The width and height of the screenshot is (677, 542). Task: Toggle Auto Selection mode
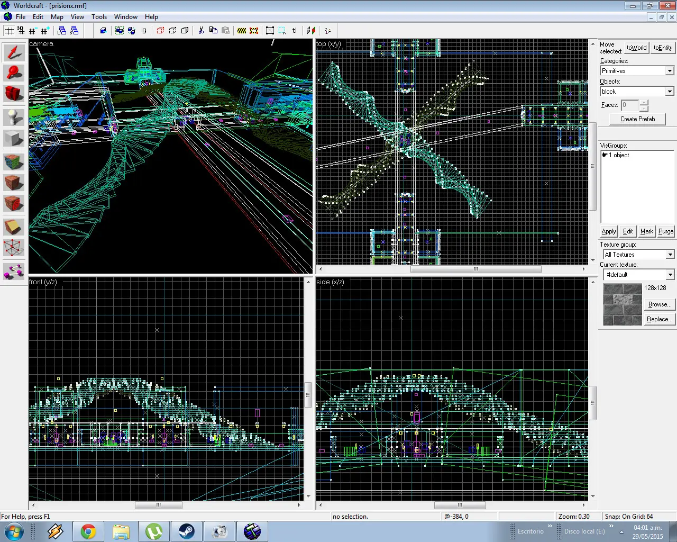282,31
